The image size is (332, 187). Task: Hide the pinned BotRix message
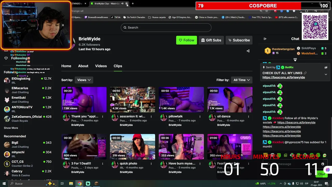click(326, 68)
